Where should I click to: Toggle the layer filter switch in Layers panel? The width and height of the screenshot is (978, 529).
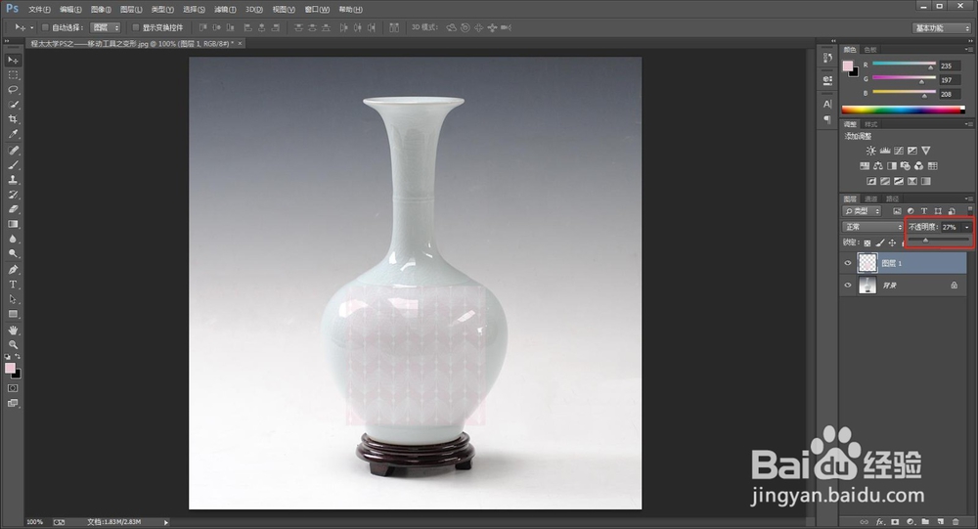(x=969, y=210)
